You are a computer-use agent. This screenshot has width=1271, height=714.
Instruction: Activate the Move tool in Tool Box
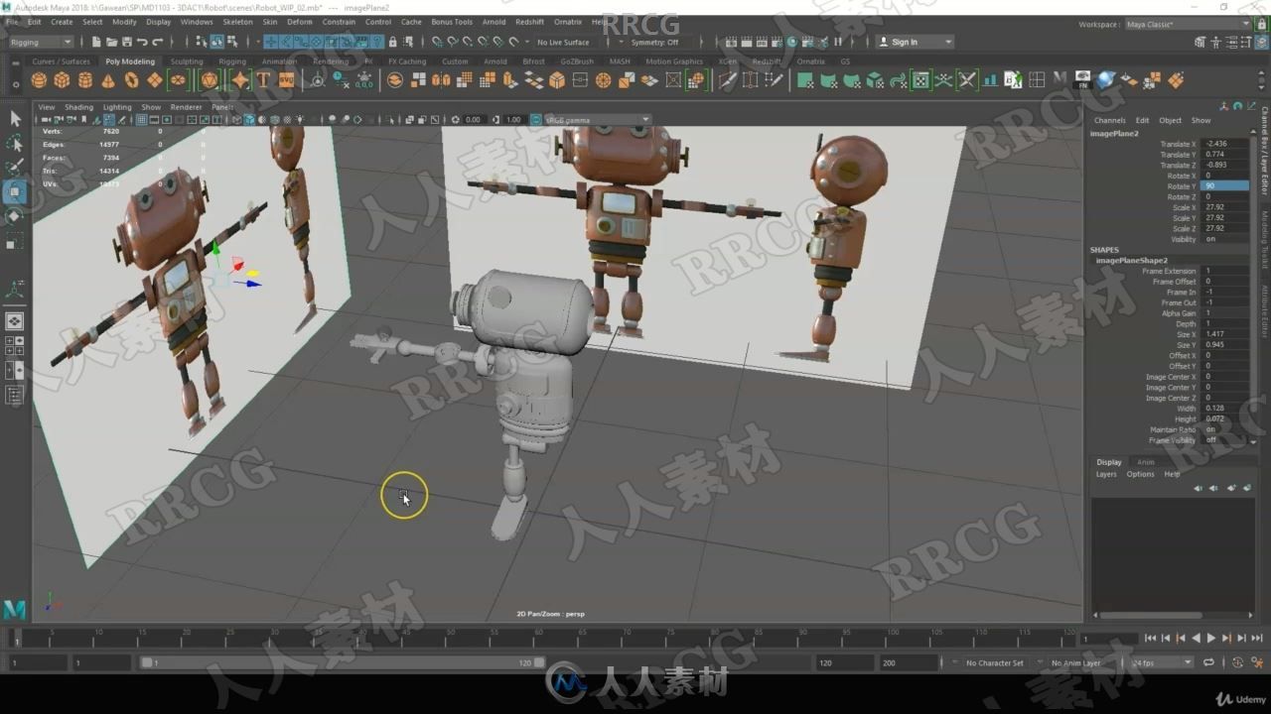[x=15, y=191]
